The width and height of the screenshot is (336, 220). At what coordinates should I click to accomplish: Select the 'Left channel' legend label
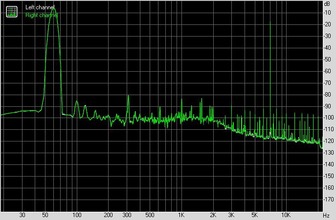[40, 7]
